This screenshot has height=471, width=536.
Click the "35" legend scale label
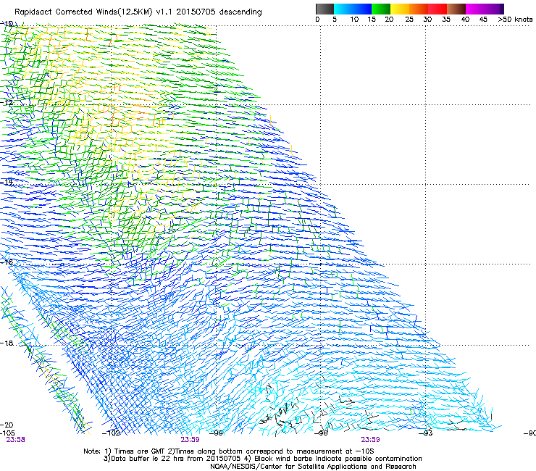(x=446, y=19)
